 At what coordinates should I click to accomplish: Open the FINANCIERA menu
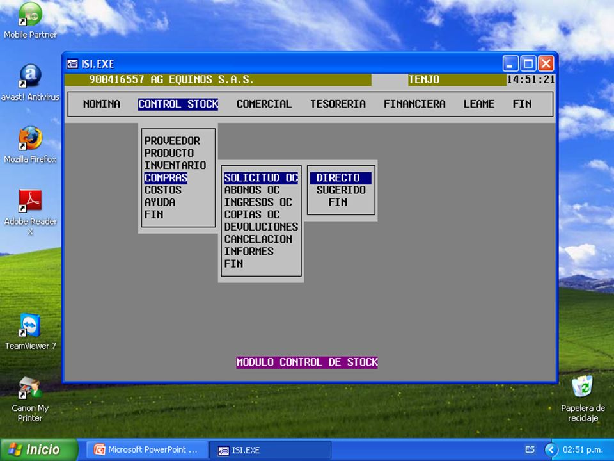click(x=414, y=104)
